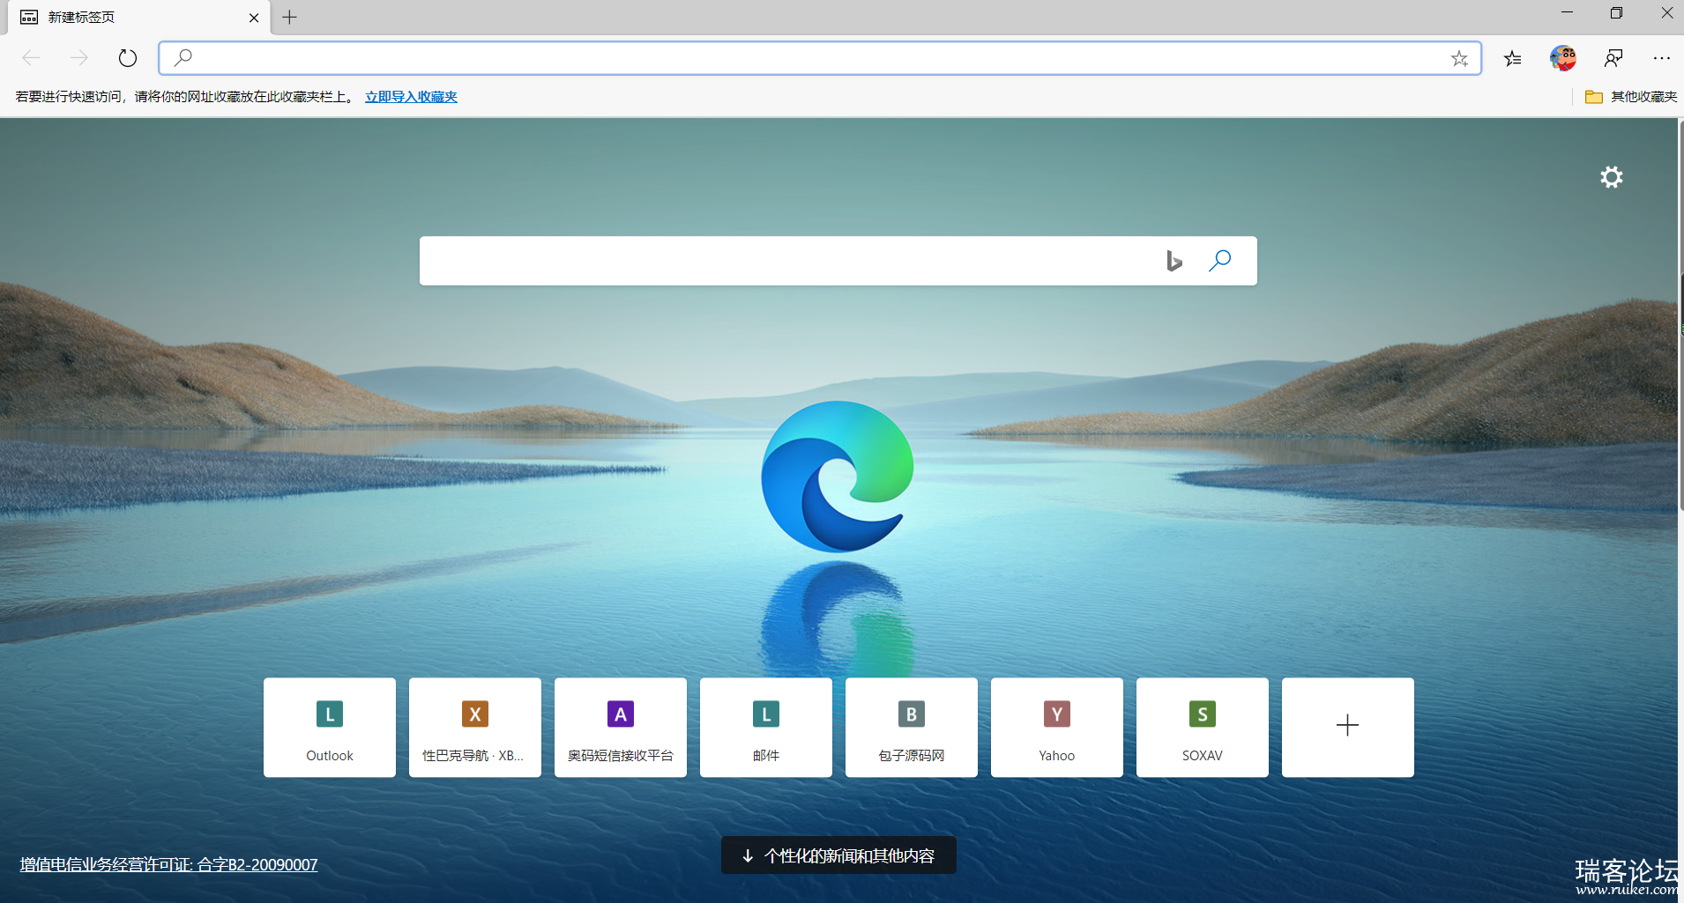This screenshot has width=1684, height=903.
Task: Expand 个性化的新闻和其他内容 section
Action: (x=838, y=855)
